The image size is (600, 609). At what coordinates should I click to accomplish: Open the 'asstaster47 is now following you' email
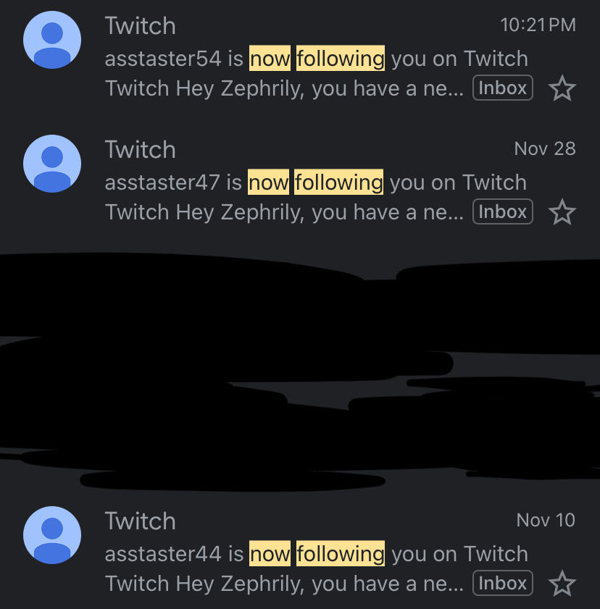315,182
